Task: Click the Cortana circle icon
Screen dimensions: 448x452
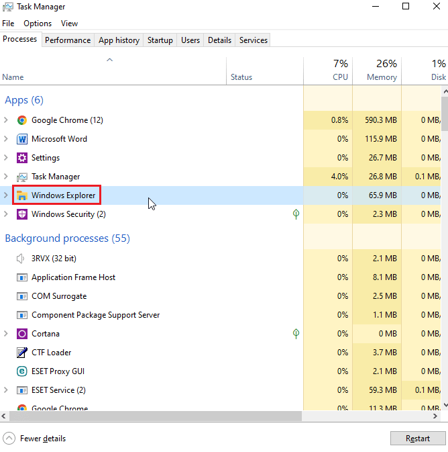Action: click(21, 334)
